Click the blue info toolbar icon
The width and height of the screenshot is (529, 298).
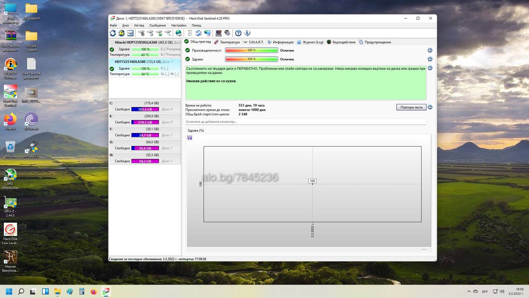[247, 33]
